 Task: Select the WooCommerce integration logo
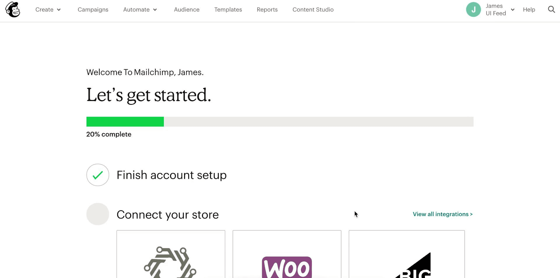tap(287, 267)
